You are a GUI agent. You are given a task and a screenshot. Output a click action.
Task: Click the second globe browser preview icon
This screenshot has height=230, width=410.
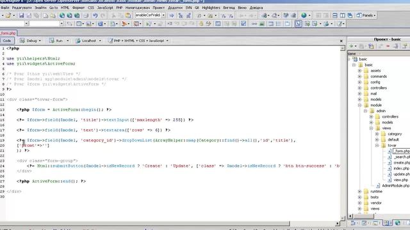(69, 15)
